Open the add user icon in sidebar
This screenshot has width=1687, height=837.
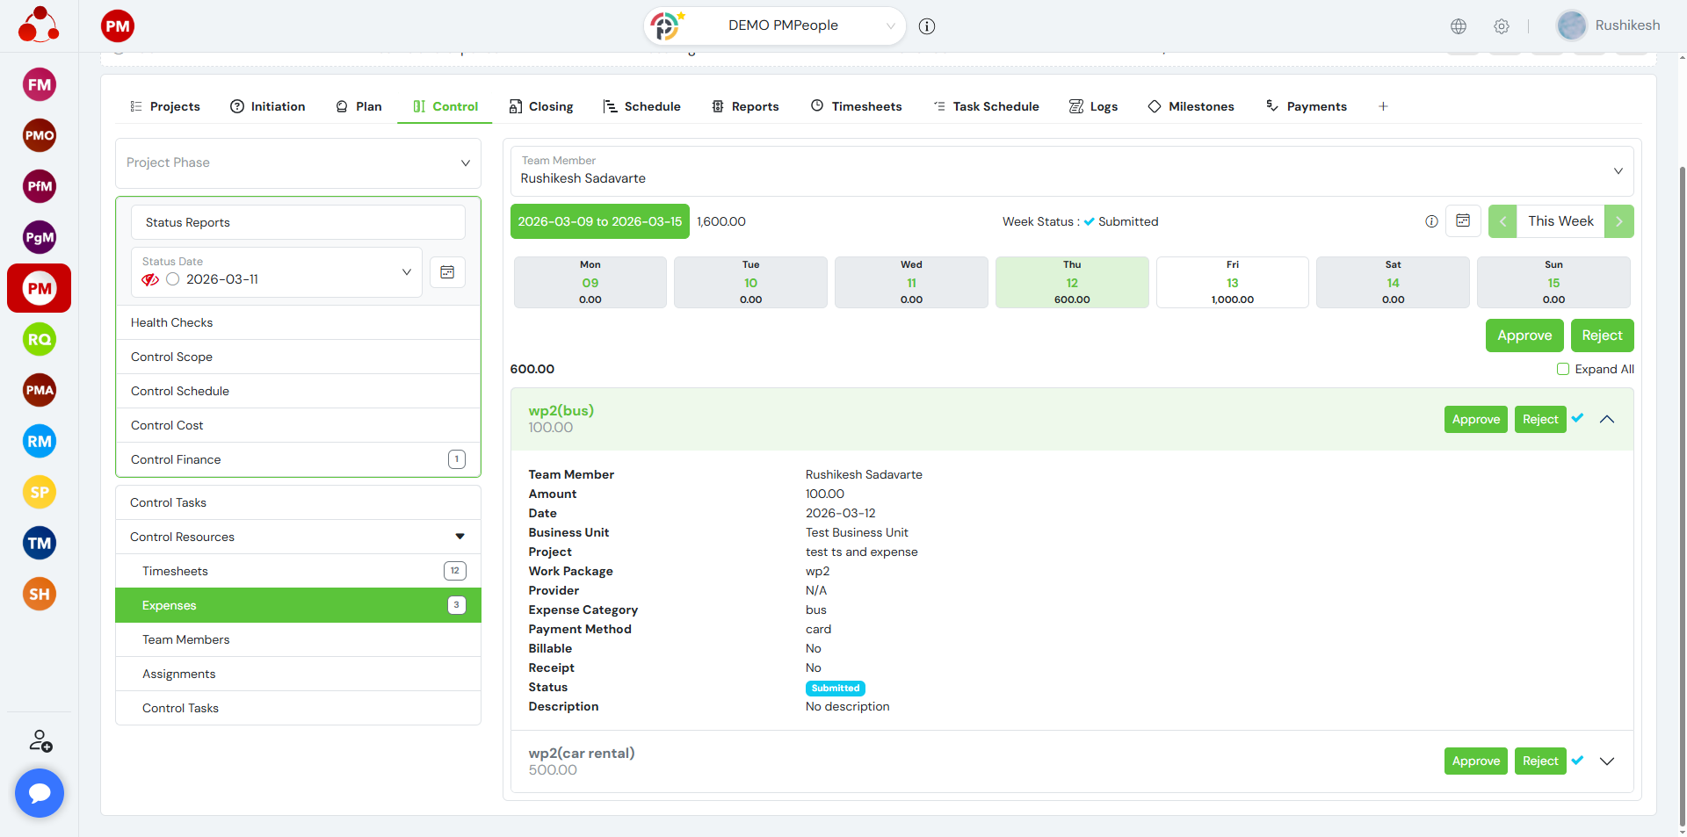[x=40, y=741]
